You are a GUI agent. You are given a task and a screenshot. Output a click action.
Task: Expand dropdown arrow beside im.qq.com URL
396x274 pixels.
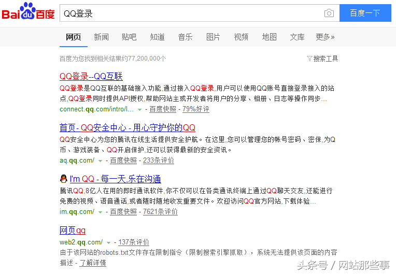(x=101, y=212)
